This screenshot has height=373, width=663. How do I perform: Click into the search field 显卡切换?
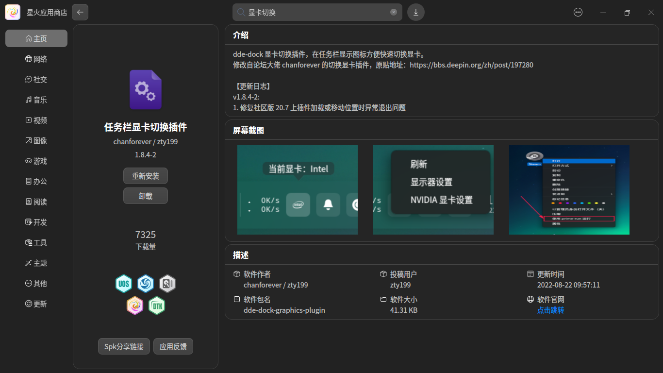pos(317,12)
